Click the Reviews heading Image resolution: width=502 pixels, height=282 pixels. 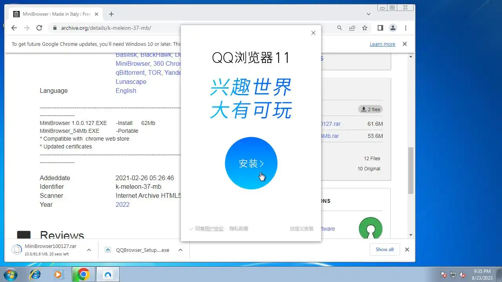[62, 235]
